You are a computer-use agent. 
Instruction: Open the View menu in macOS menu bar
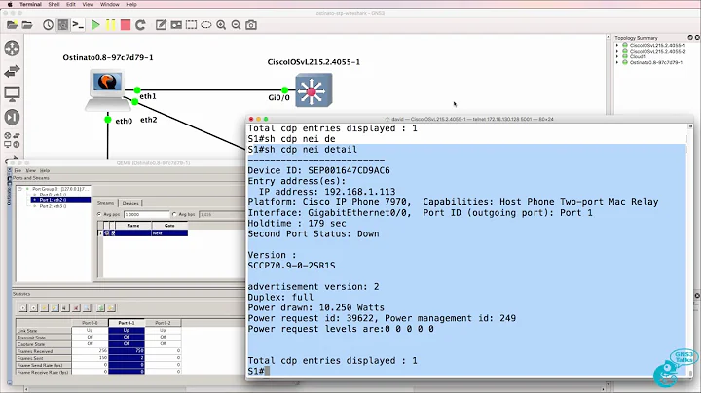pyautogui.click(x=88, y=4)
